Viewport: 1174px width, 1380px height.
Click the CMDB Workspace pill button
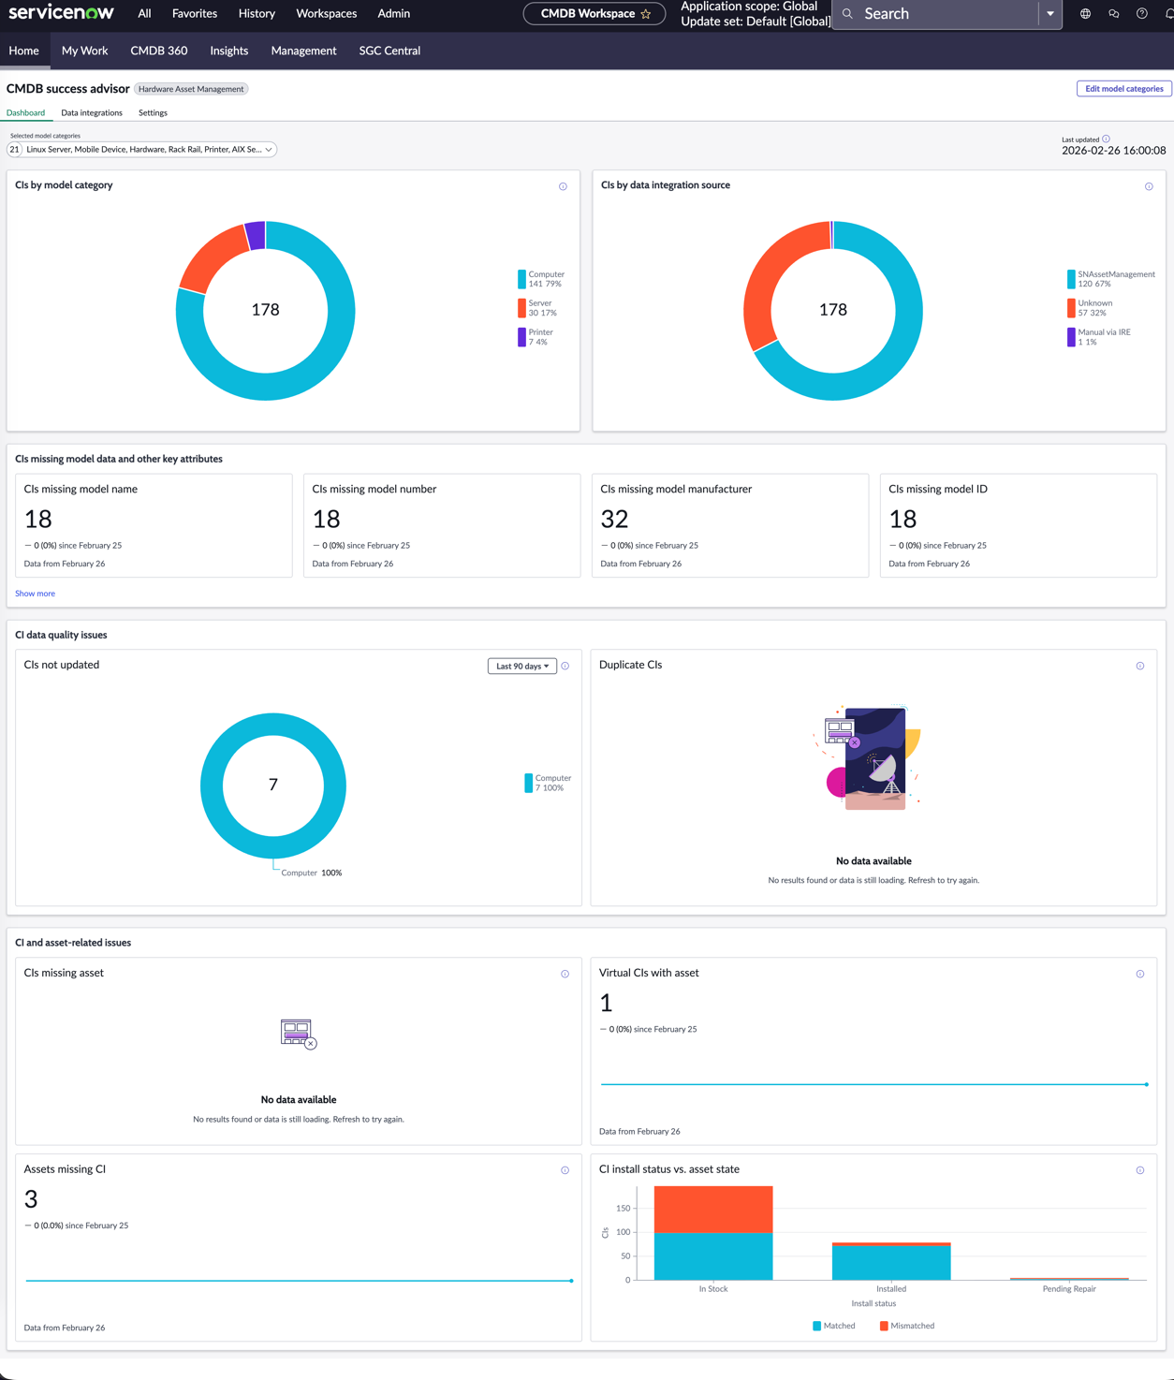pyautogui.click(x=594, y=14)
